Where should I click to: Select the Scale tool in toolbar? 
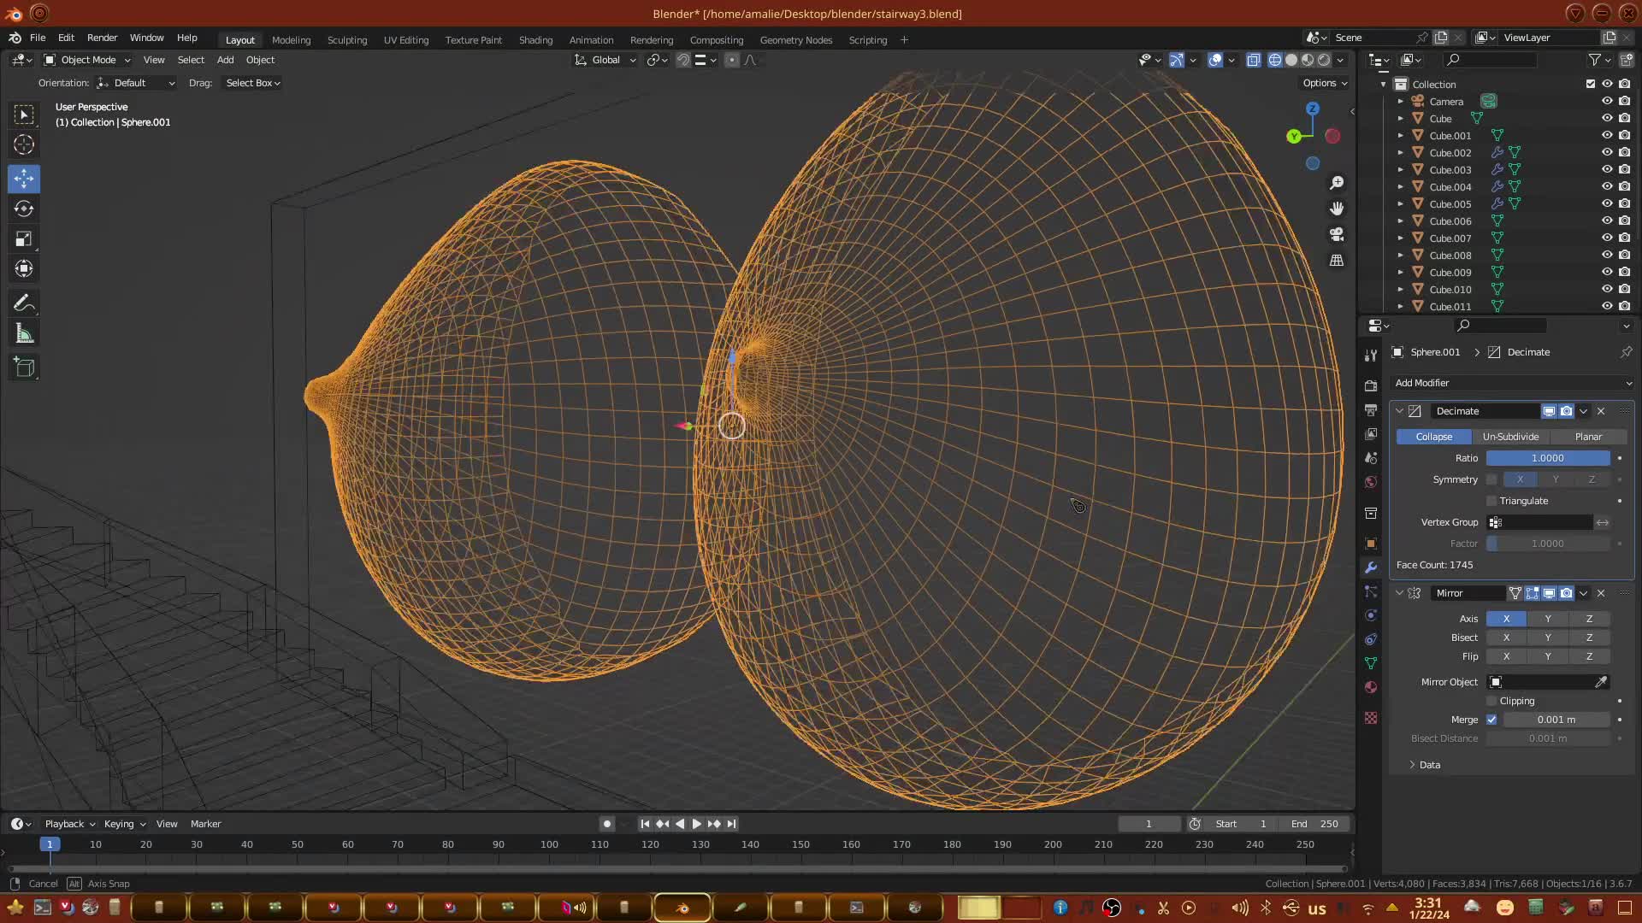click(x=24, y=239)
